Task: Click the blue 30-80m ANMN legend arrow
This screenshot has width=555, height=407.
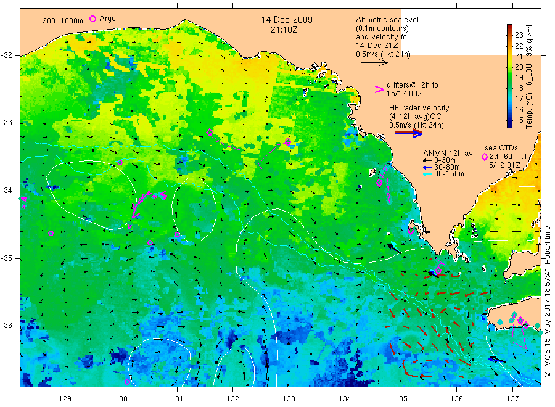Action: (x=428, y=167)
